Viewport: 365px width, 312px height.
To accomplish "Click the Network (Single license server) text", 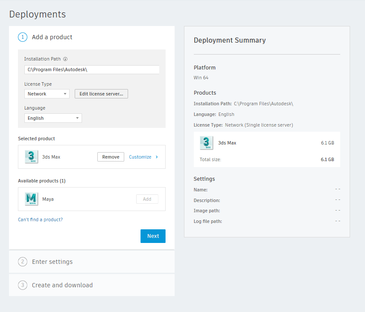I will click(259, 125).
